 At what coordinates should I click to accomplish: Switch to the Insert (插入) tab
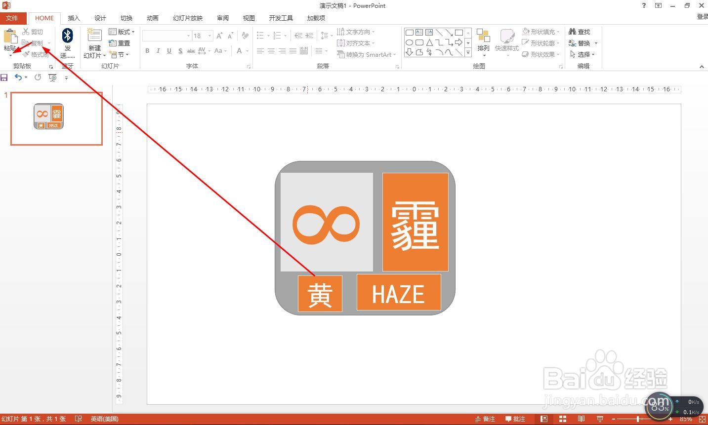tap(74, 18)
